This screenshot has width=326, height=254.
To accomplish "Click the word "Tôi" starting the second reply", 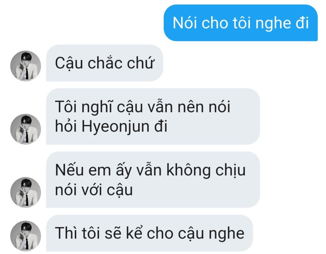I will [x=66, y=106].
